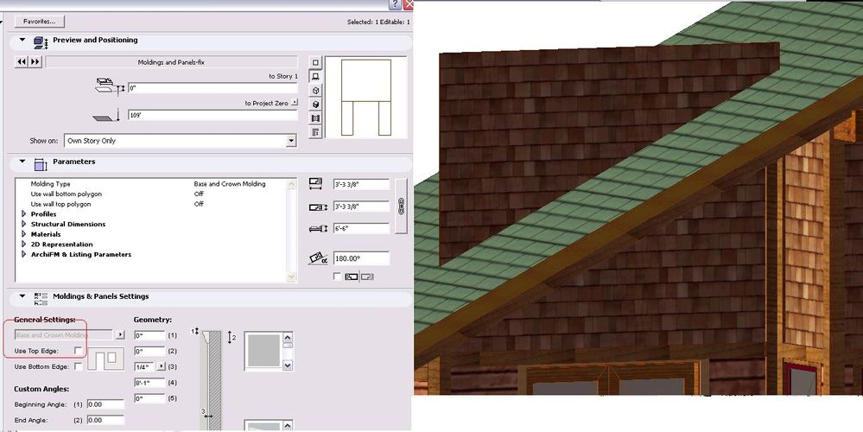Viewport: 863px width, 432px height.
Task: Switch preview to shaded 3D view
Action: [315, 104]
